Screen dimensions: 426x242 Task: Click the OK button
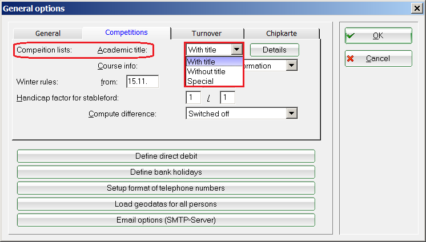coord(378,35)
